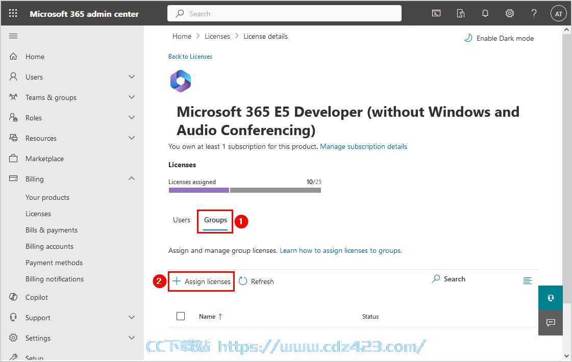
Task: Open the gray feedback chat button
Action: [x=551, y=323]
